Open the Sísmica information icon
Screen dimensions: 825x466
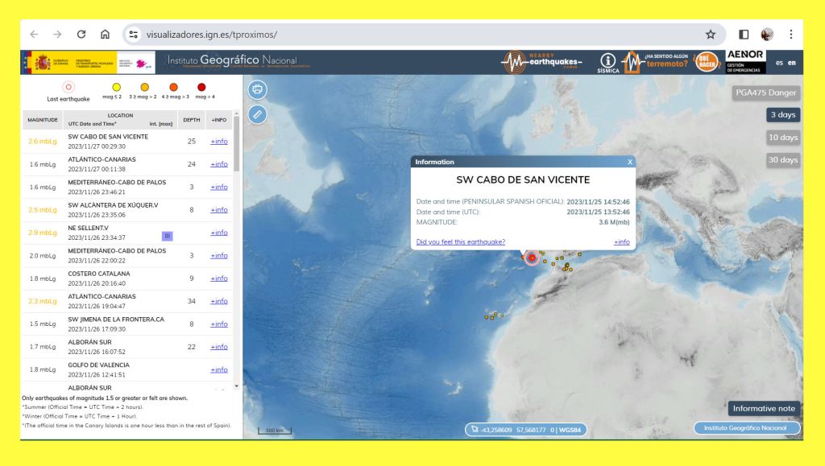click(608, 63)
